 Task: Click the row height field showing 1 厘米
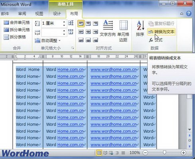pyautogui.click(x=52, y=23)
